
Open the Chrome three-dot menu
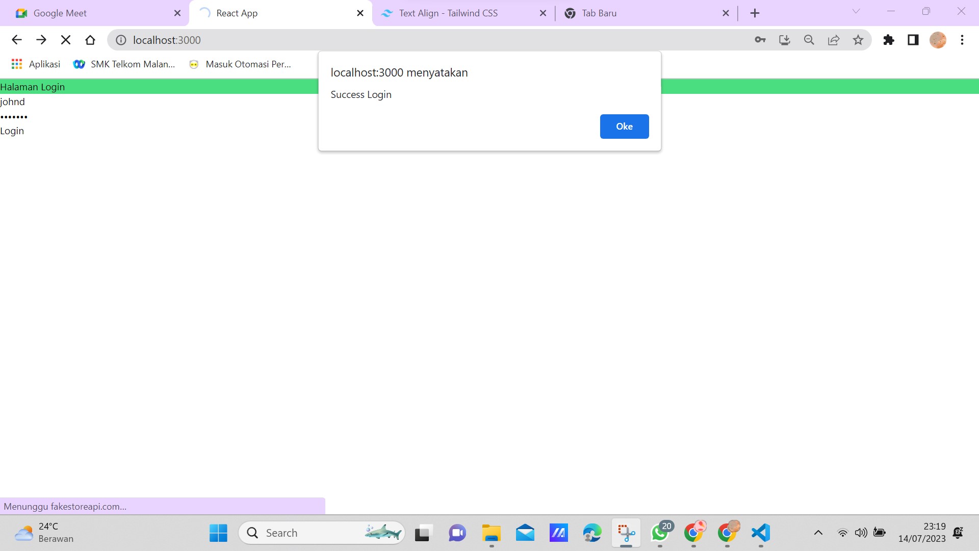pyautogui.click(x=963, y=40)
